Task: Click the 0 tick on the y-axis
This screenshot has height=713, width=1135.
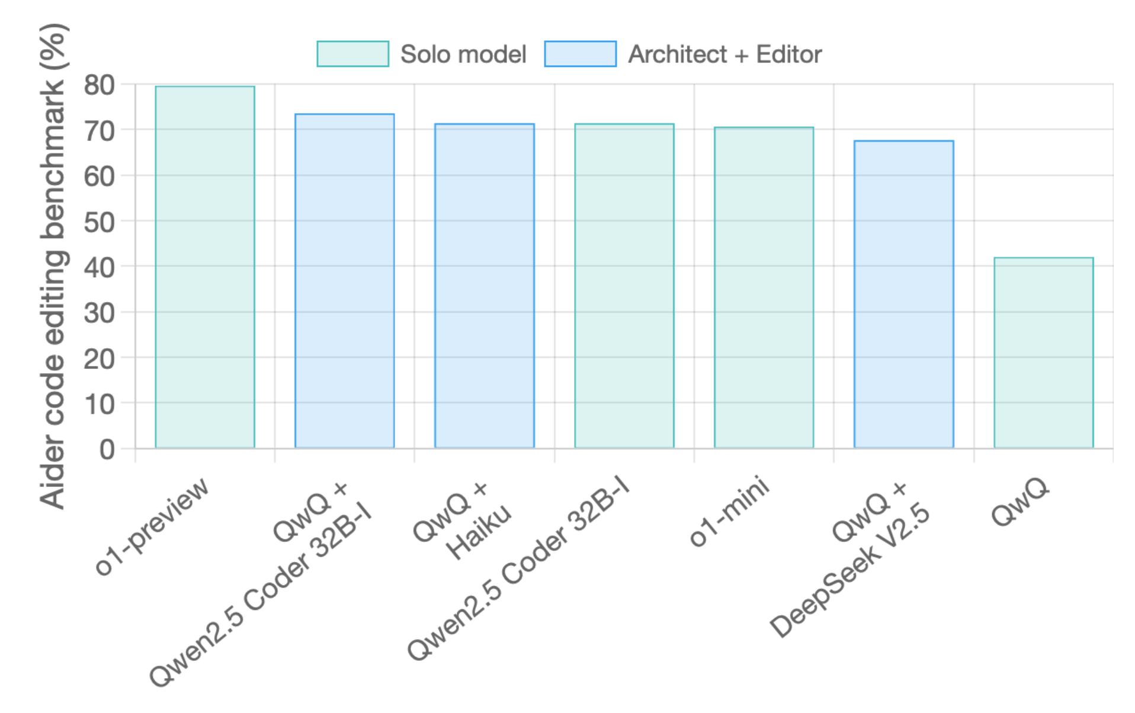Action: point(107,449)
